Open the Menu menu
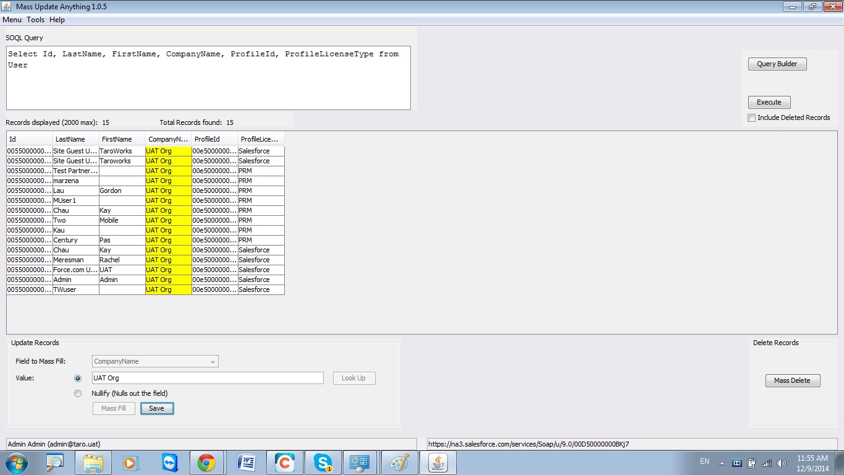The height and width of the screenshot is (475, 844). click(x=12, y=20)
